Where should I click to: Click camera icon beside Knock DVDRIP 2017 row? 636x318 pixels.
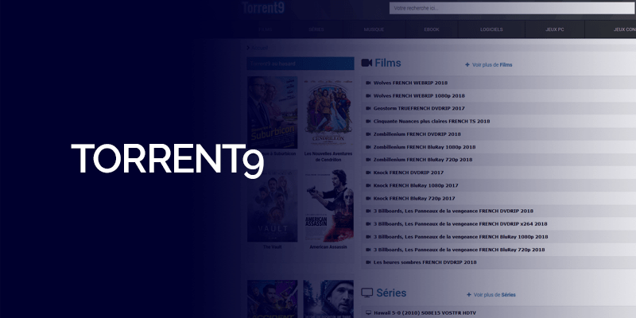pyautogui.click(x=368, y=173)
